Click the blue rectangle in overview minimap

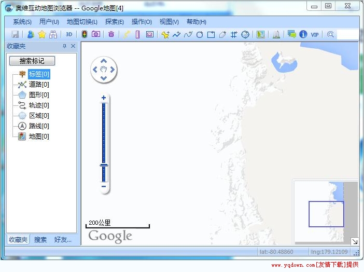point(326,214)
